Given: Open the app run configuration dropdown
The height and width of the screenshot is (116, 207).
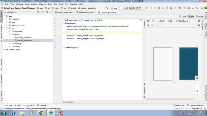Looking at the screenshot, I should (x=115, y=8).
